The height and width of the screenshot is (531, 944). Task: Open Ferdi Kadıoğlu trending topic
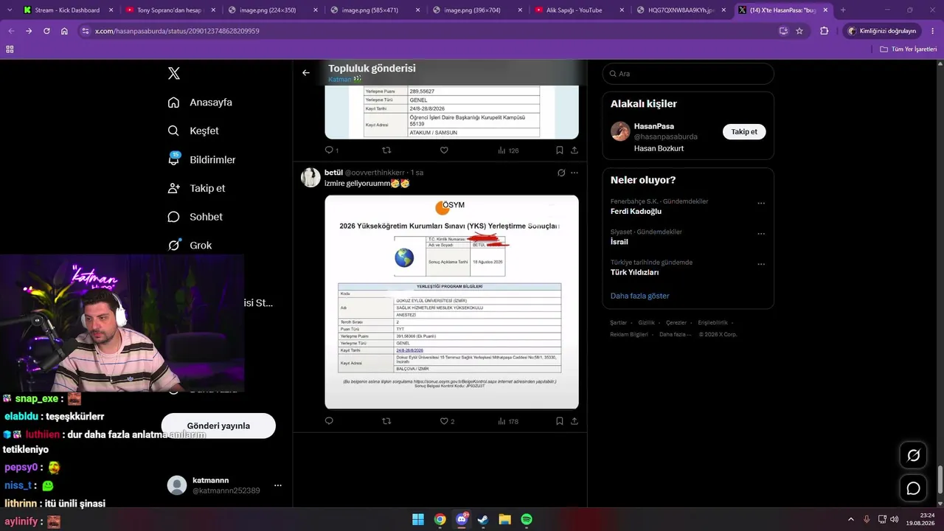tap(636, 211)
